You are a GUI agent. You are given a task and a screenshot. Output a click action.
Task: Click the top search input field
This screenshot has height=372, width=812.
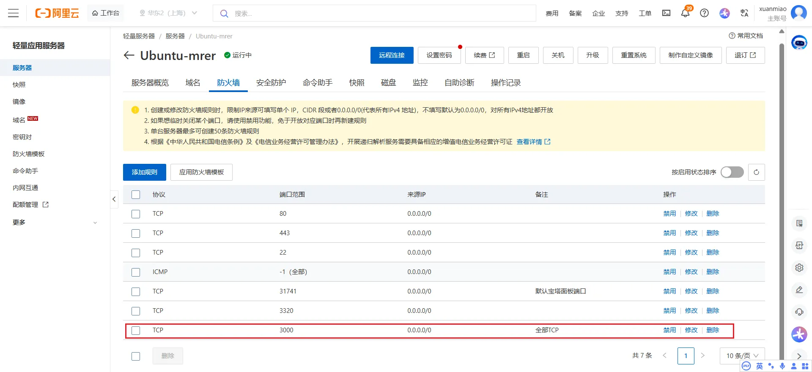tap(381, 14)
